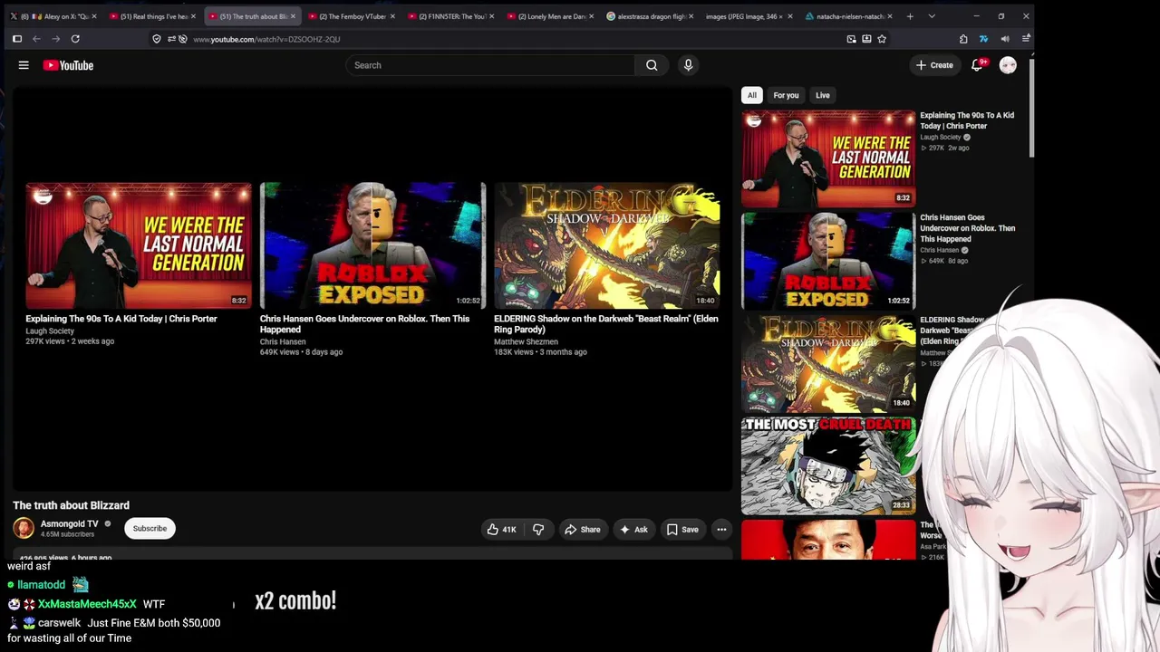Open Asmongold TV channel name link
The width and height of the screenshot is (1160, 652).
tap(69, 523)
